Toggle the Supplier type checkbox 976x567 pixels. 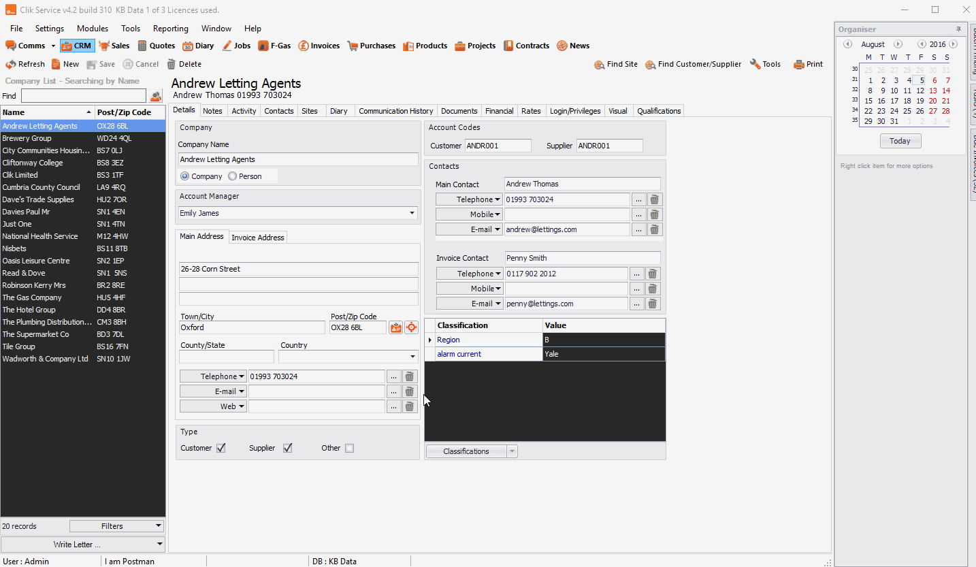coord(288,448)
